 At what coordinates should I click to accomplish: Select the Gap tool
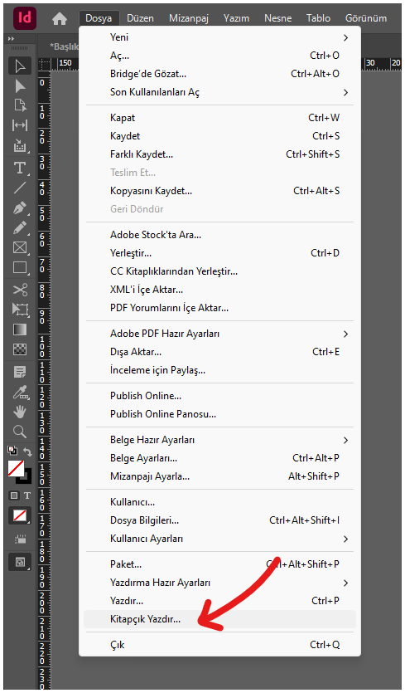click(x=20, y=125)
